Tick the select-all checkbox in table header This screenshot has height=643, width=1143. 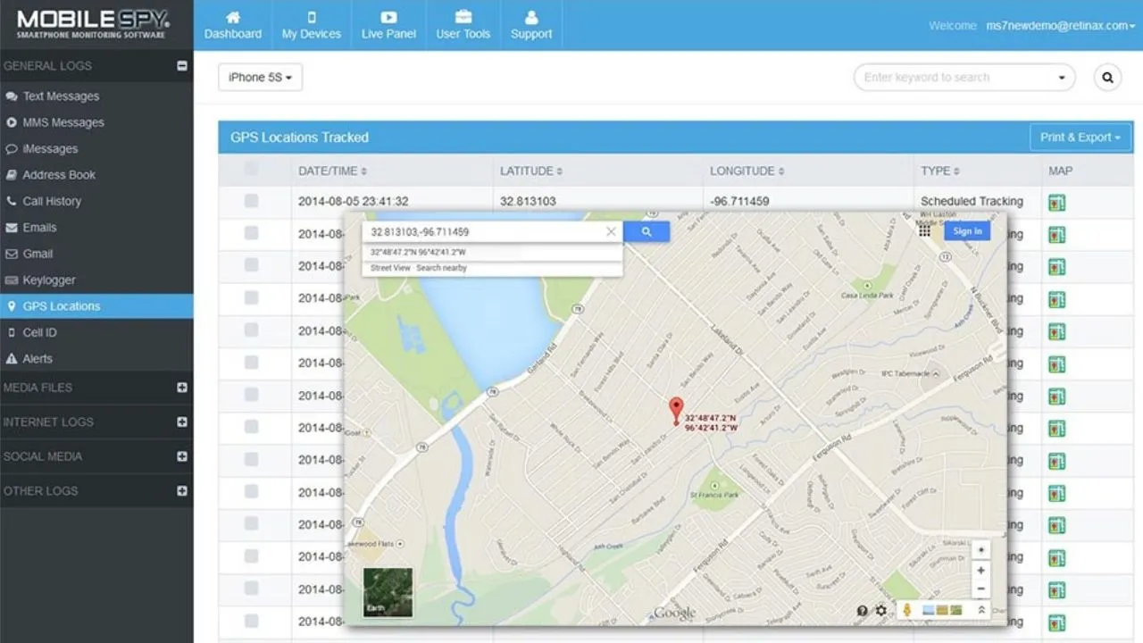(251, 169)
